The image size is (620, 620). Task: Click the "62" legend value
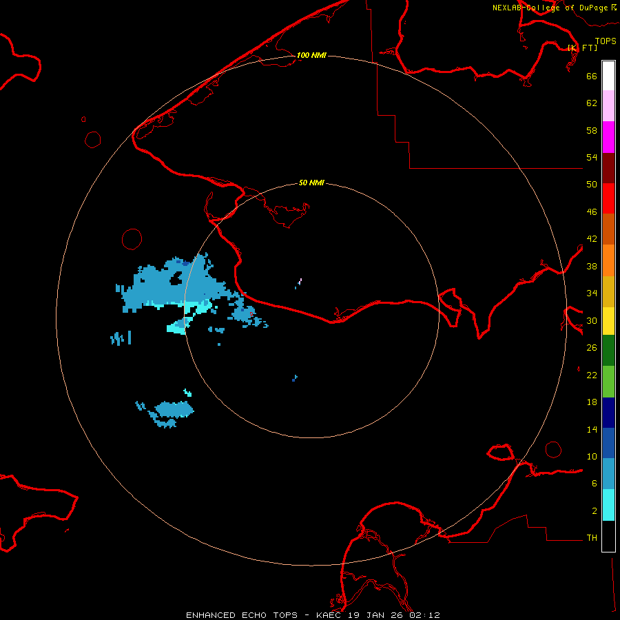coord(592,103)
